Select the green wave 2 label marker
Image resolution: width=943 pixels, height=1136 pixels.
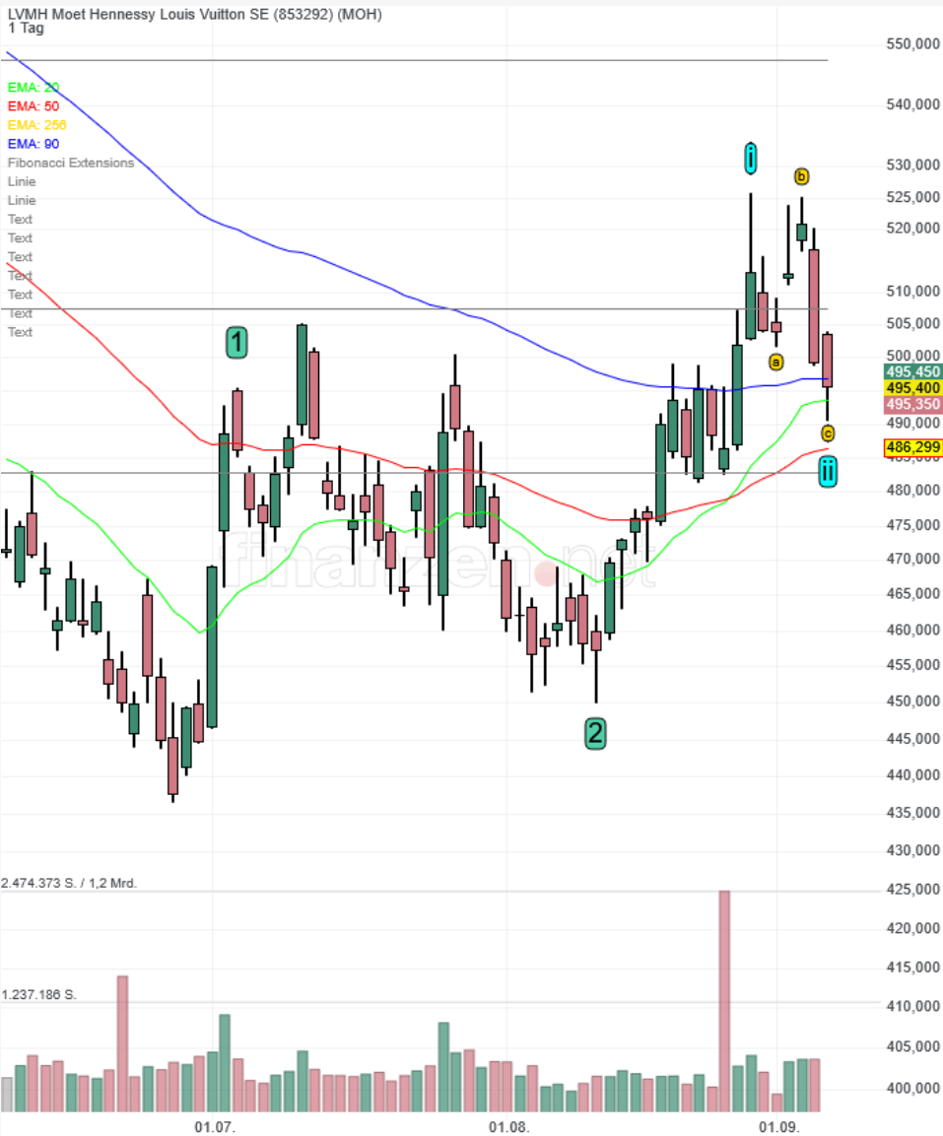594,732
